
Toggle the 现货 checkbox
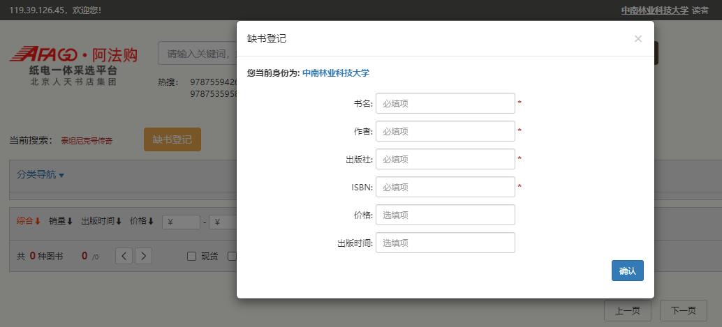191,257
